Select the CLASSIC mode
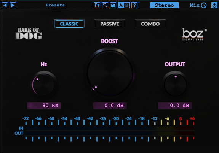Viewport: 219px width, 153px height. pyautogui.click(x=69, y=24)
